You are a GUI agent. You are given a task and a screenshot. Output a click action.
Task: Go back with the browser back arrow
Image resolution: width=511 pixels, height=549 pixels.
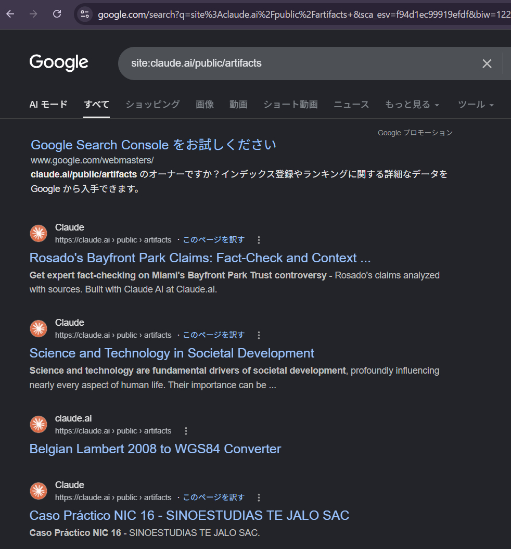pyautogui.click(x=10, y=14)
